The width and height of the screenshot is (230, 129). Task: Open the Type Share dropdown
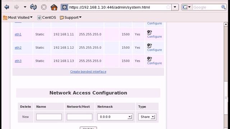(x=147, y=117)
